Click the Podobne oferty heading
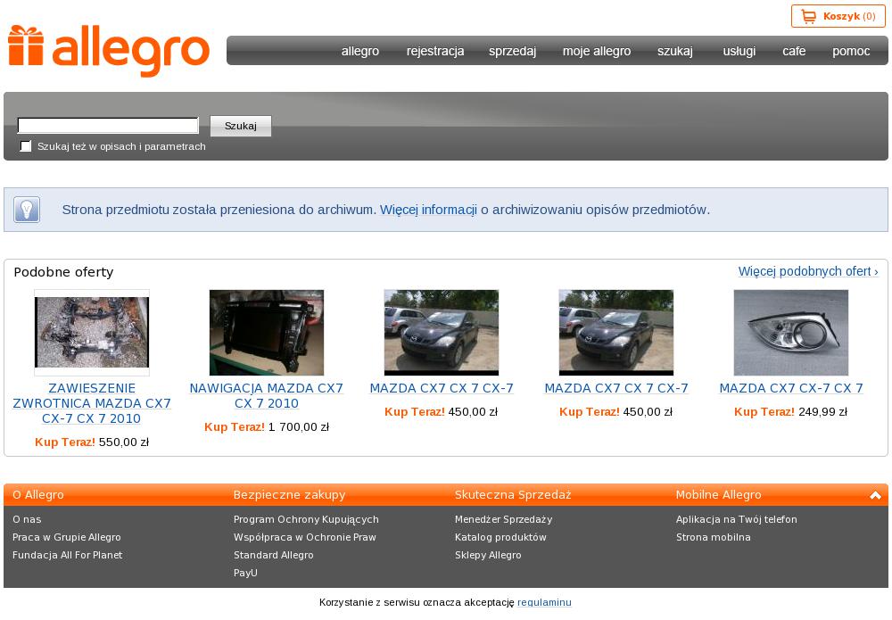 pyautogui.click(x=63, y=272)
